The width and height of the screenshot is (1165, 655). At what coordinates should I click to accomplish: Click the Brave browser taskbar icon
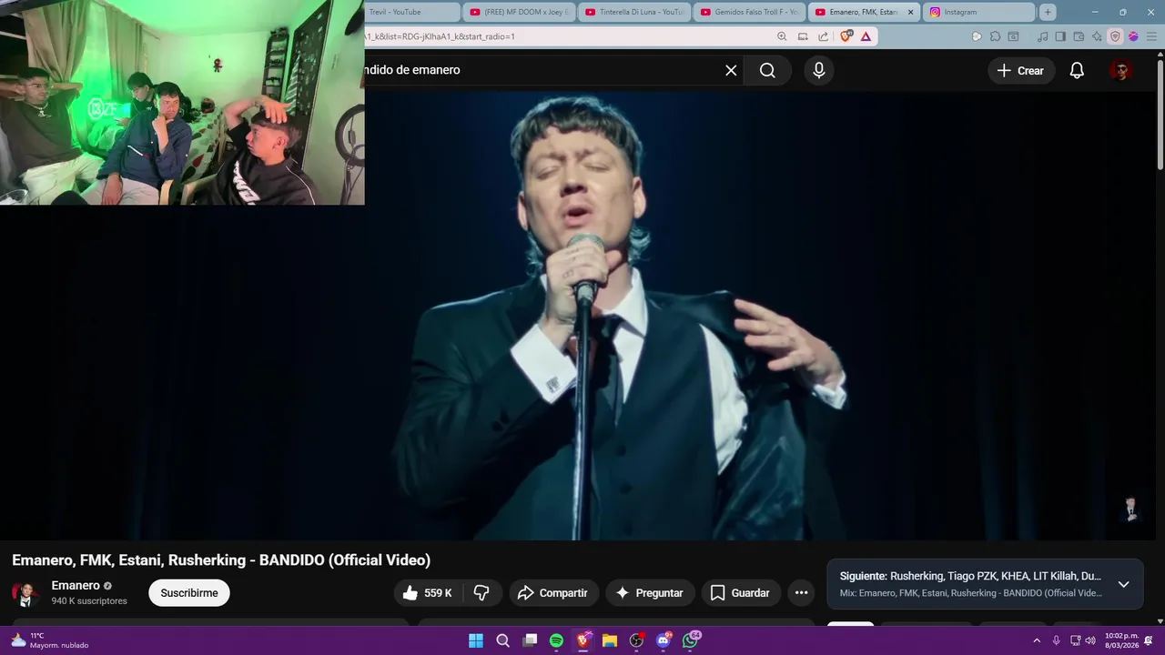click(x=583, y=640)
